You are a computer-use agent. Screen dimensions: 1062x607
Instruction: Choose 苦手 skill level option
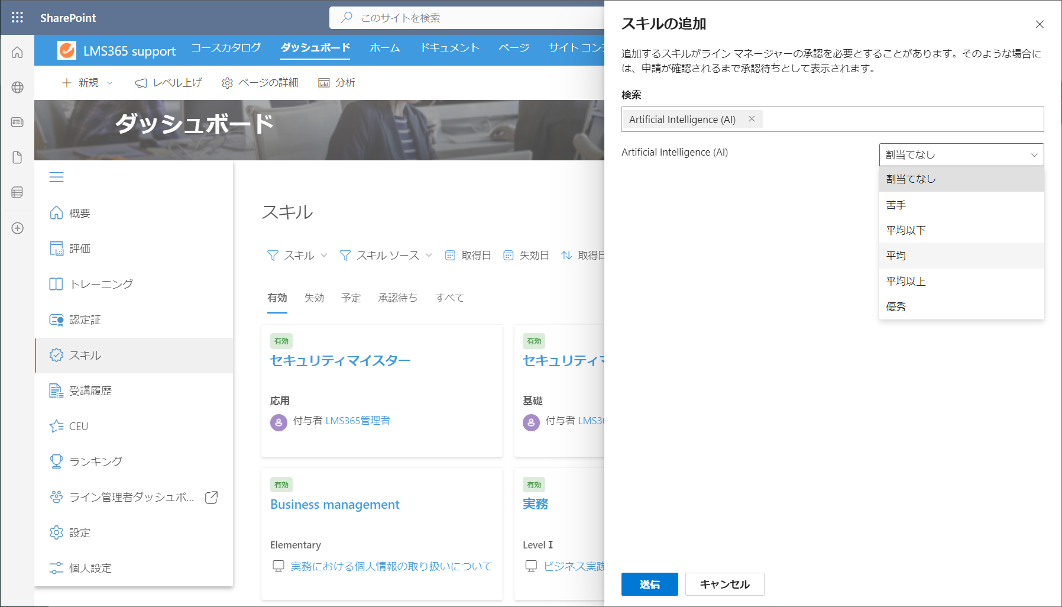coord(961,205)
